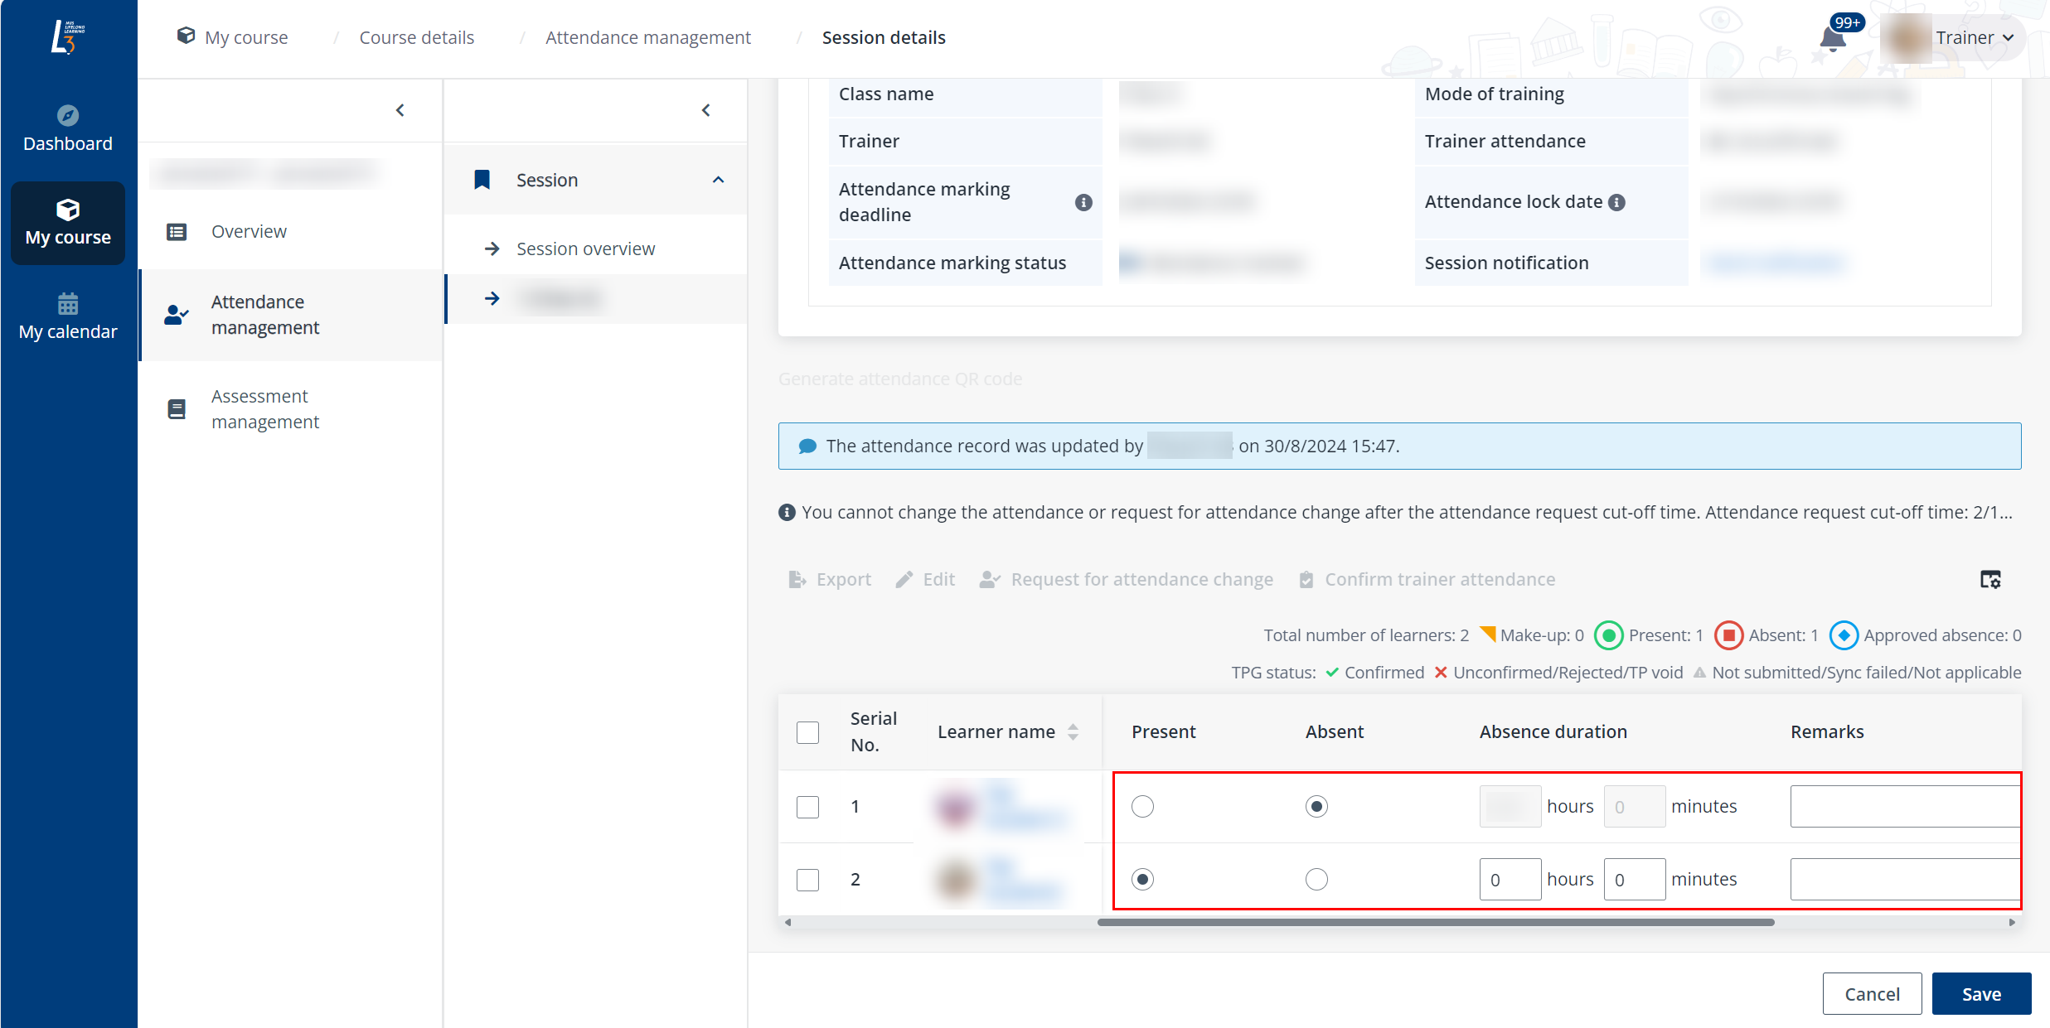The image size is (2050, 1028).
Task: Click the blue Approved absence legend icon
Action: point(1844,635)
